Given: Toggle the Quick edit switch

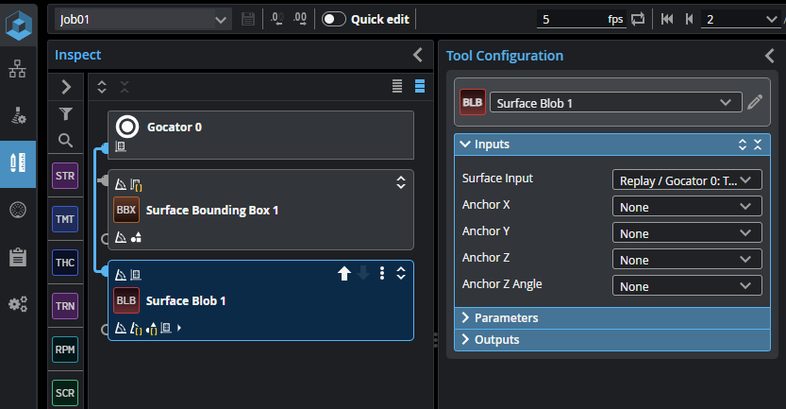Looking at the screenshot, I should (334, 19).
